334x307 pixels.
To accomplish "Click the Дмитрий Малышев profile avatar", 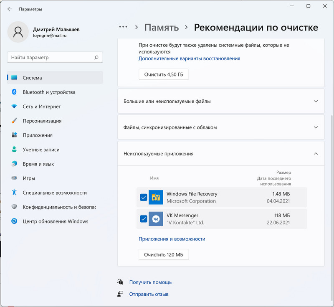I will click(x=18, y=32).
